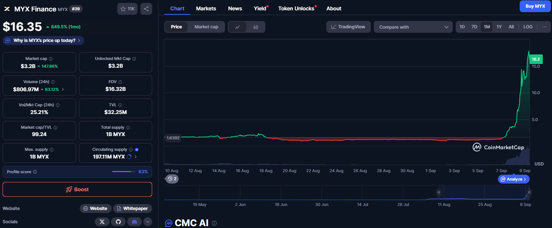Click the Analyze button on chart
Screen dimensions: 552x228
[x=514, y=179]
